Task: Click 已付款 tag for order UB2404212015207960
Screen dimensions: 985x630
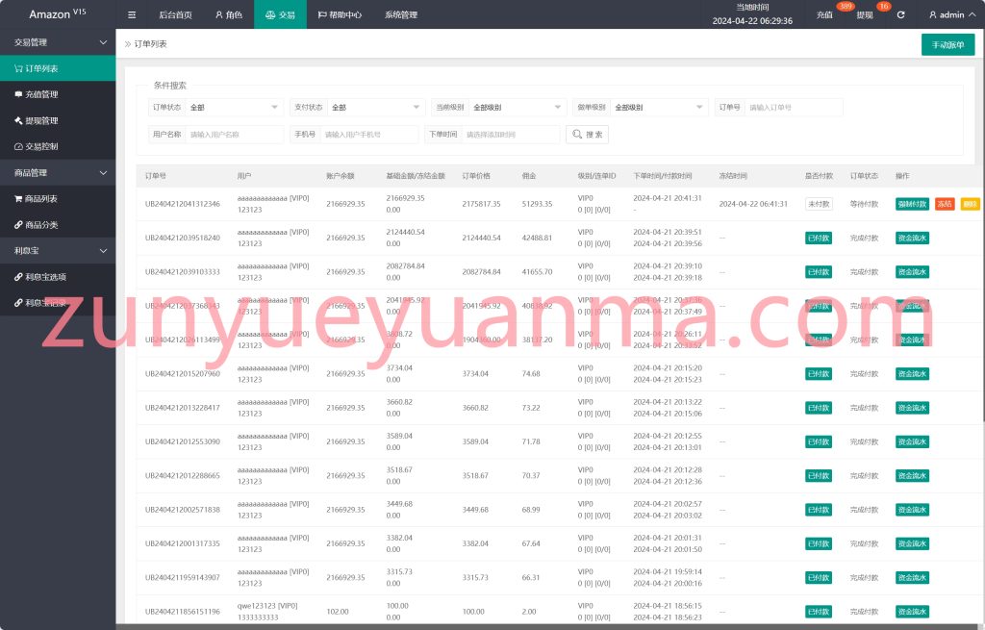Action: click(x=819, y=374)
